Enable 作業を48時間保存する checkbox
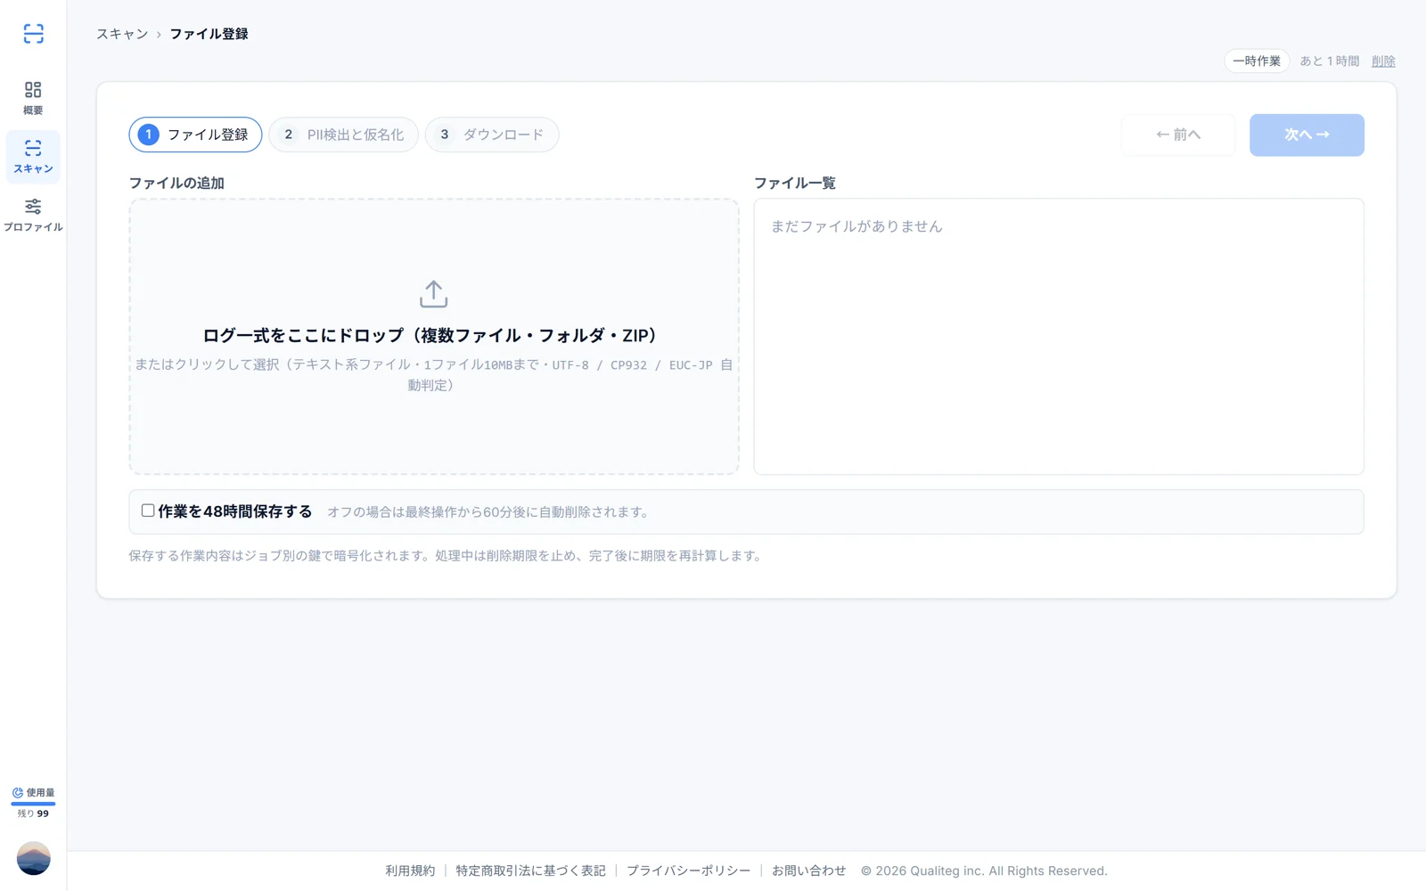The width and height of the screenshot is (1426, 891). point(148,511)
